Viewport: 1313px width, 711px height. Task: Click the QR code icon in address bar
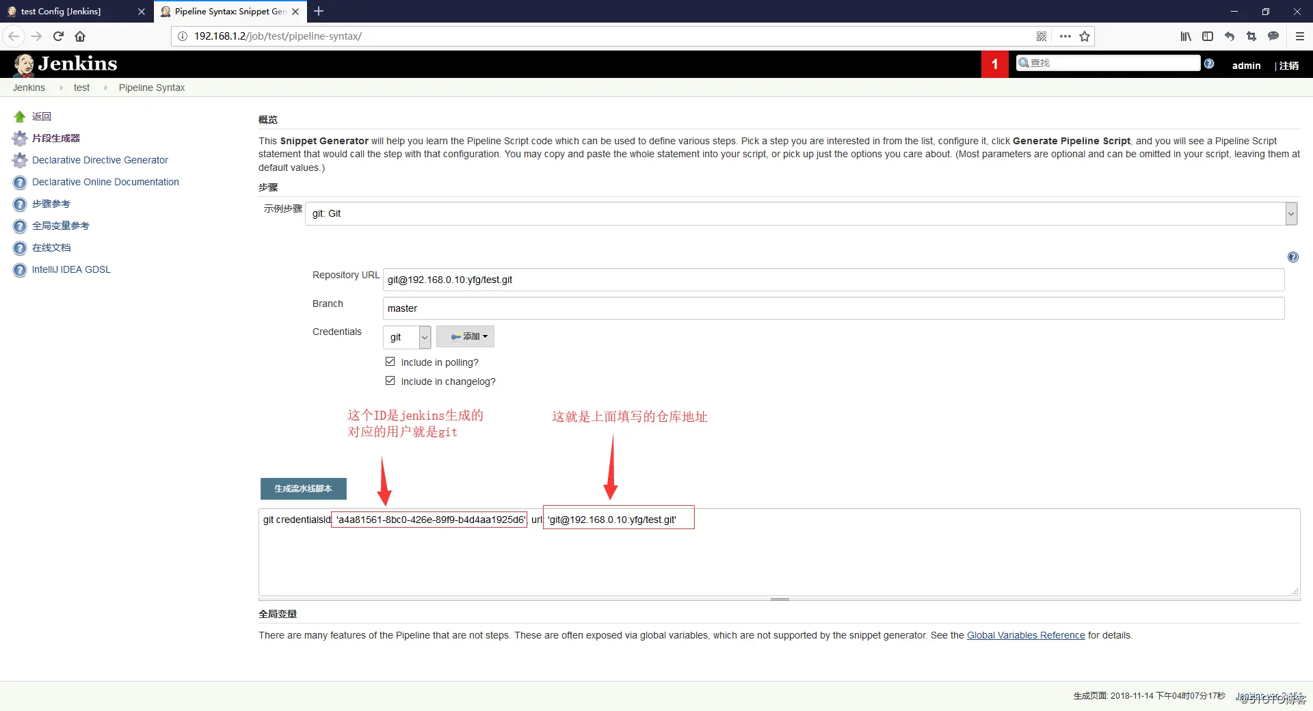(x=1042, y=36)
